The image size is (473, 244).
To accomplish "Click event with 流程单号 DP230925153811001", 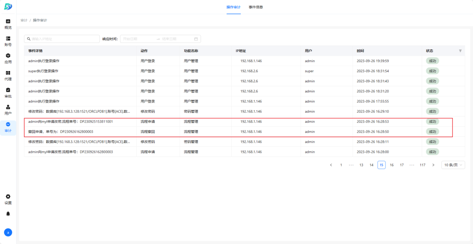I will 71,121.
